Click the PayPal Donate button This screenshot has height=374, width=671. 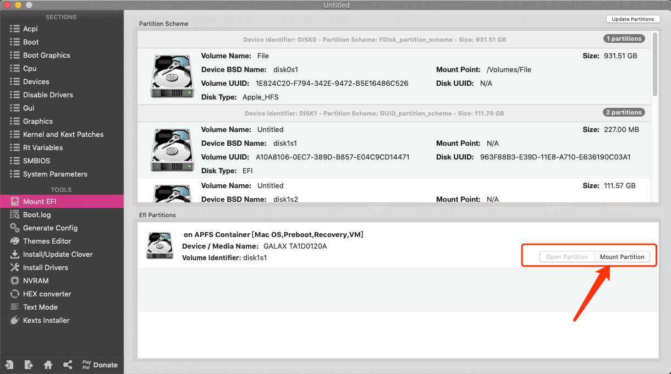[x=100, y=365]
